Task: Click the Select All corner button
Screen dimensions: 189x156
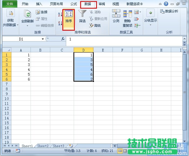Action: pyautogui.click(x=7, y=50)
